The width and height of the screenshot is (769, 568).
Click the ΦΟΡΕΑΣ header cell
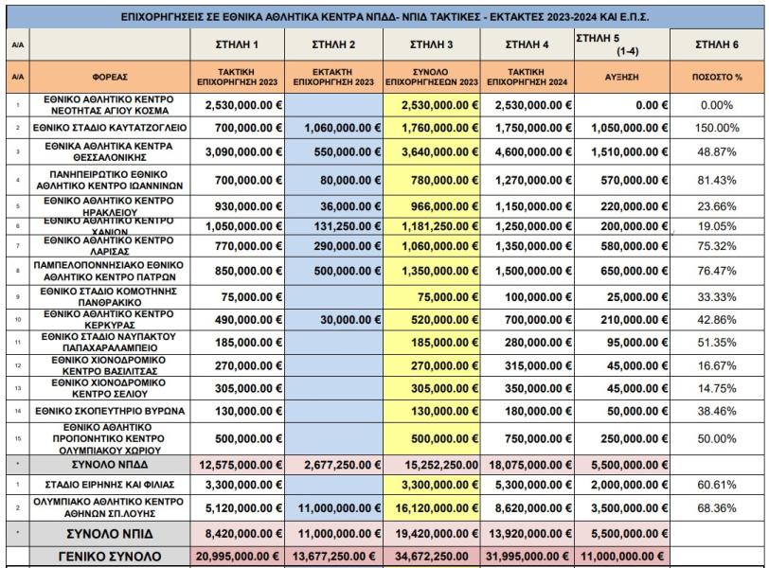pyautogui.click(x=110, y=77)
